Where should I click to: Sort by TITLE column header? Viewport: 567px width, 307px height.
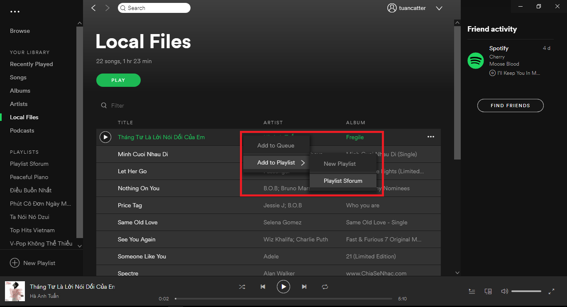point(125,123)
